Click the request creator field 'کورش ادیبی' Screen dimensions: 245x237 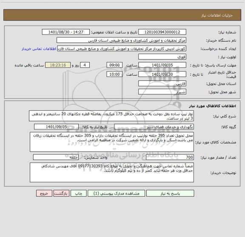(x=122, y=49)
